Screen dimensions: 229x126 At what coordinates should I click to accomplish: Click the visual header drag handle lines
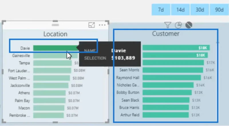tap(55, 25)
